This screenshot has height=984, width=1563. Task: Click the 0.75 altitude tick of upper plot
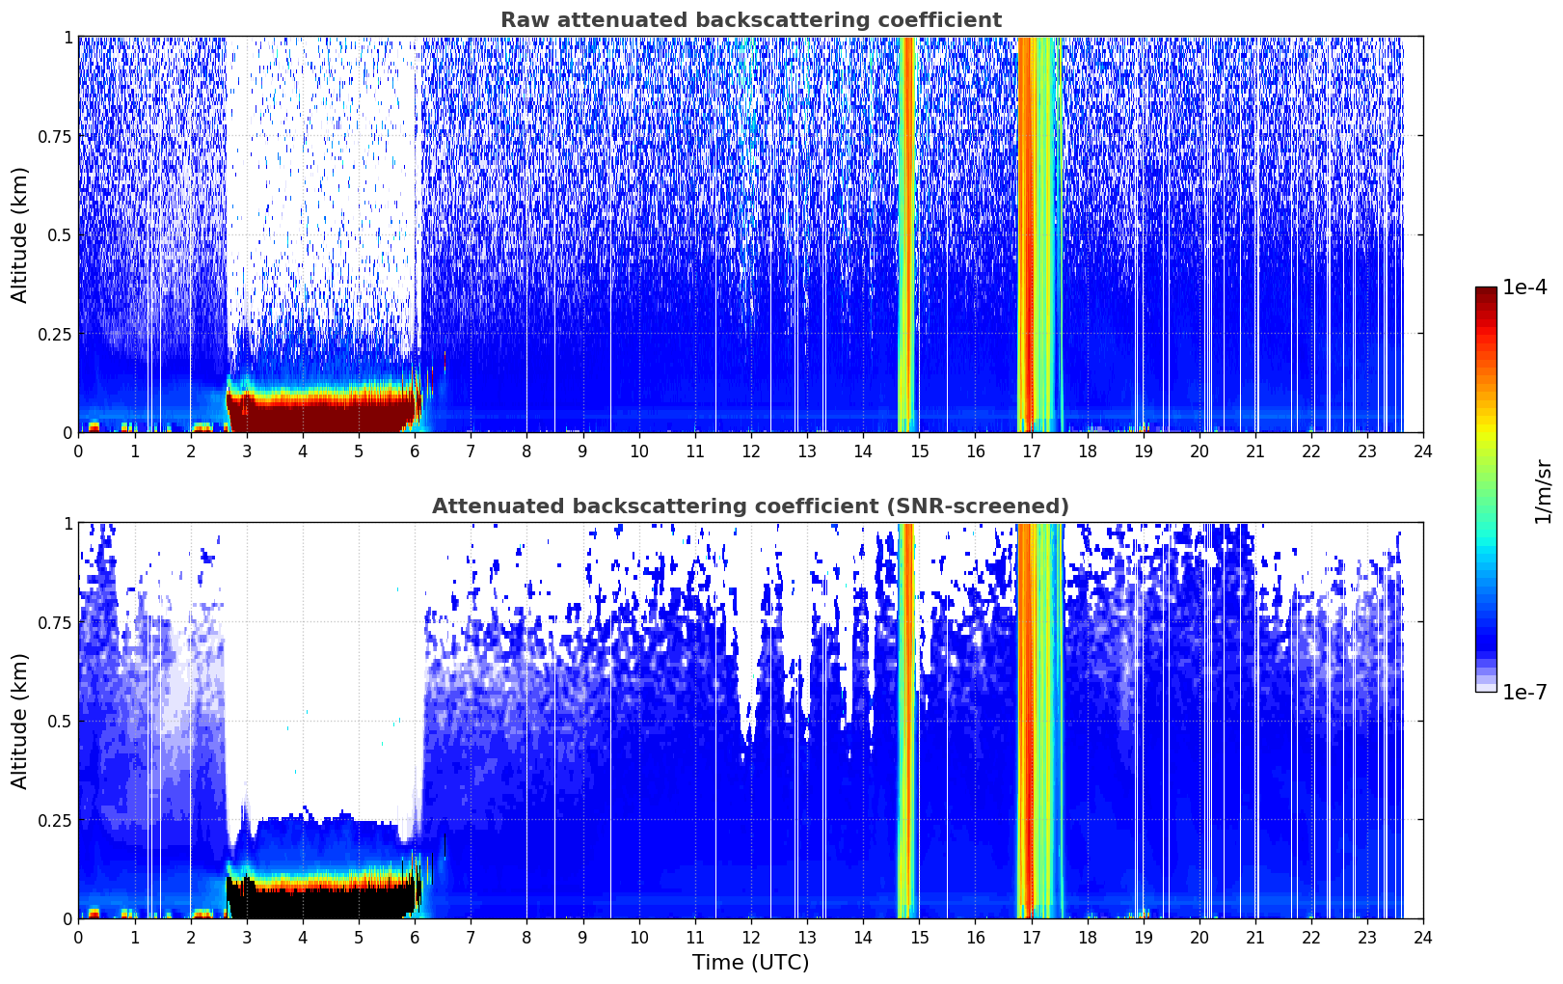[55, 137]
